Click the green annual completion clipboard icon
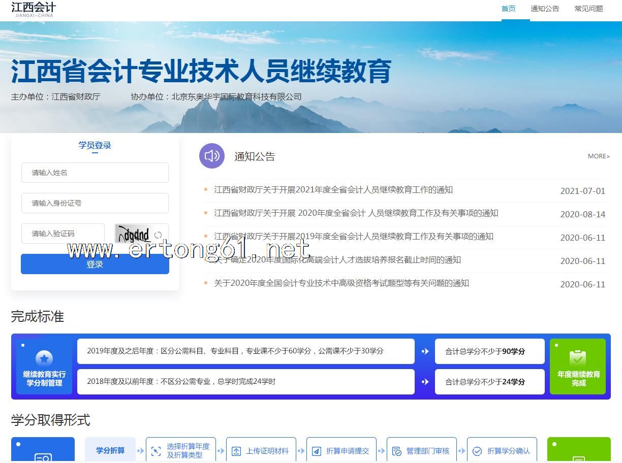This screenshot has height=463, width=622. [x=578, y=358]
